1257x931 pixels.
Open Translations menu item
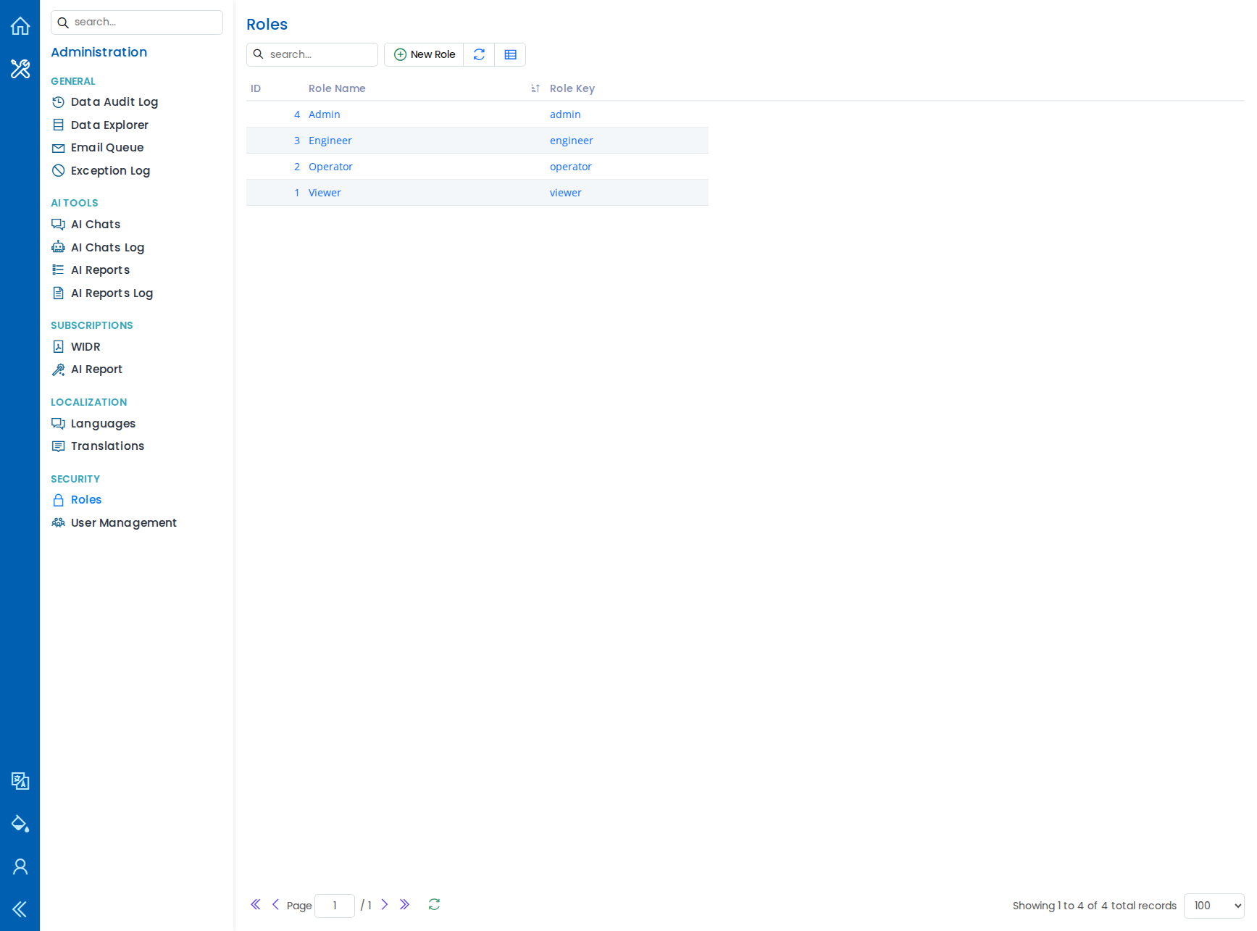(x=107, y=446)
